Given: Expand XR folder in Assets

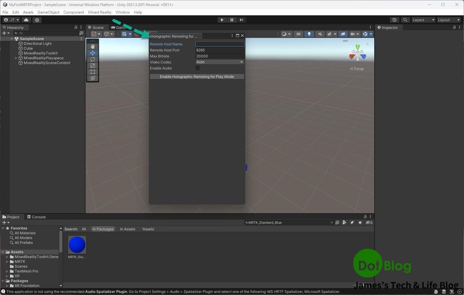Looking at the screenshot, I should click(7, 276).
